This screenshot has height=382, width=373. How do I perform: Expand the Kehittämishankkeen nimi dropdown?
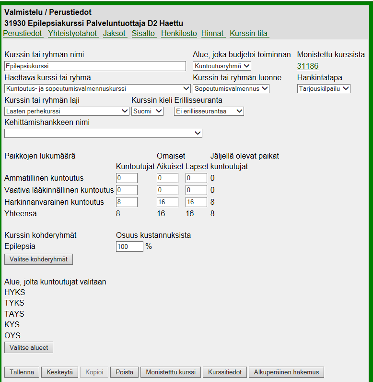[x=103, y=133]
